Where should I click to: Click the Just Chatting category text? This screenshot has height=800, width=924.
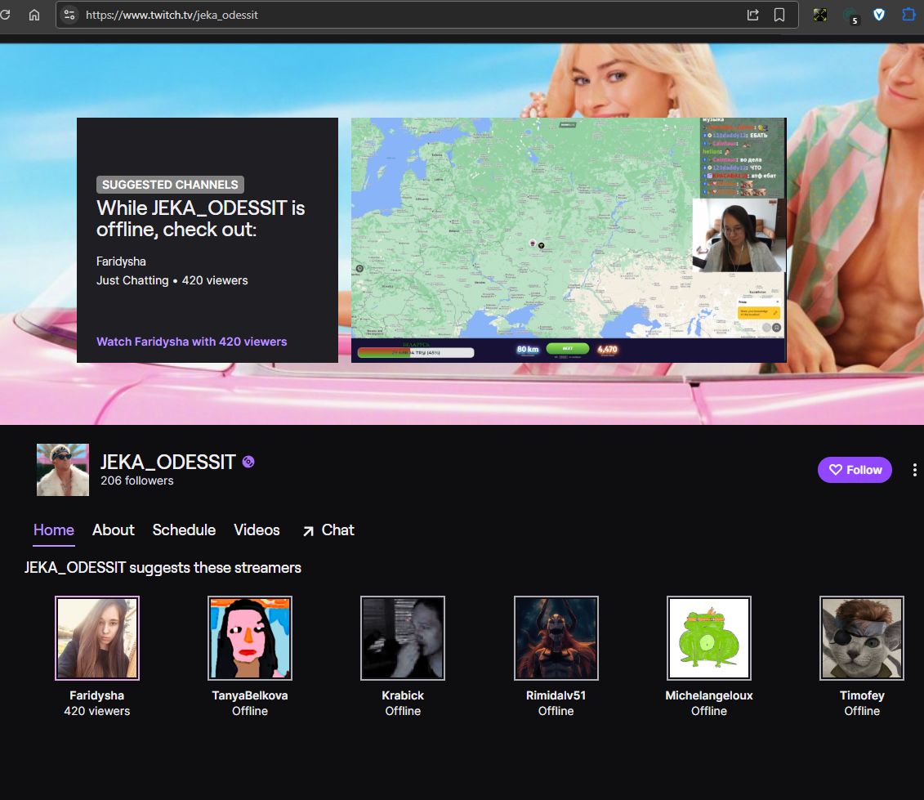(x=132, y=280)
